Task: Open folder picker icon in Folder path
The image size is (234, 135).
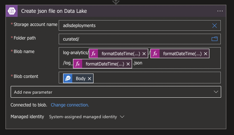Action: pos(215,39)
